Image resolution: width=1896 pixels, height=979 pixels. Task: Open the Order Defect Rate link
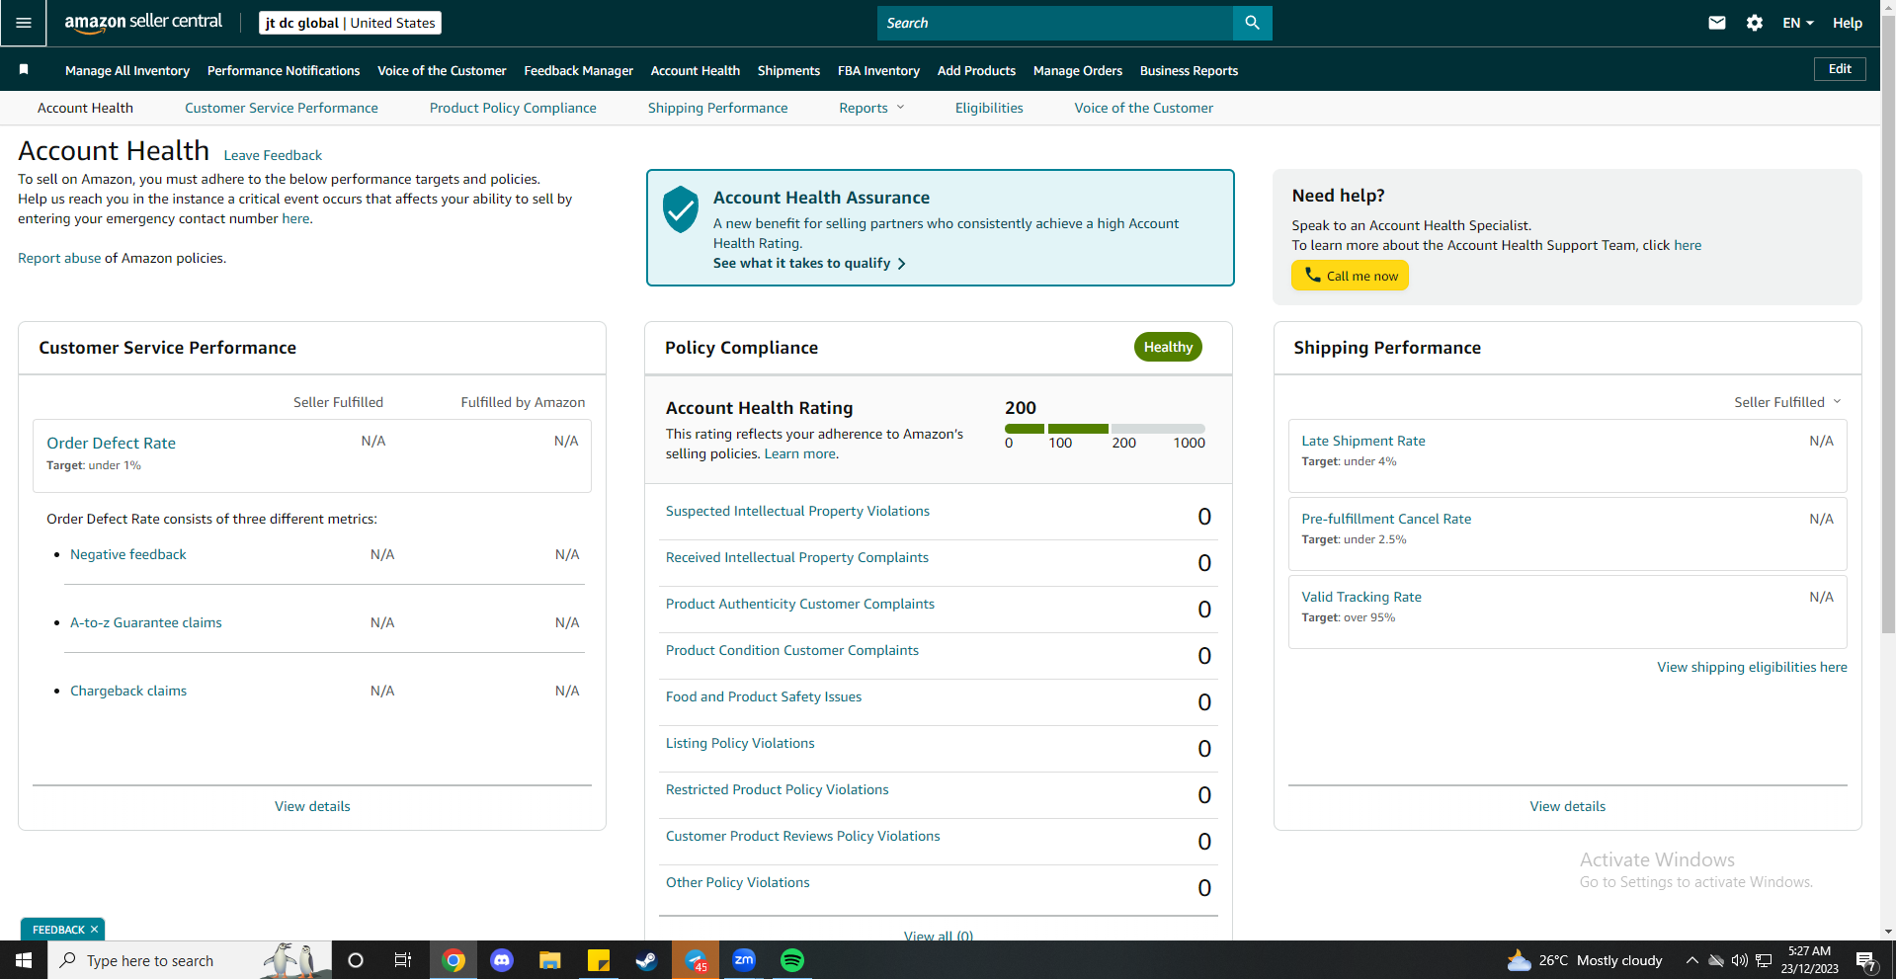click(x=111, y=443)
